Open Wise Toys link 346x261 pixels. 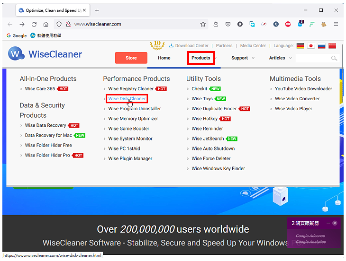[202, 99]
